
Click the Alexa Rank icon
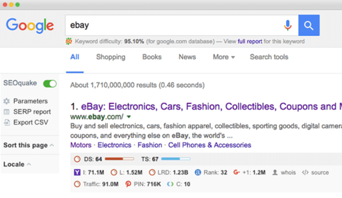pyautogui.click(x=198, y=173)
